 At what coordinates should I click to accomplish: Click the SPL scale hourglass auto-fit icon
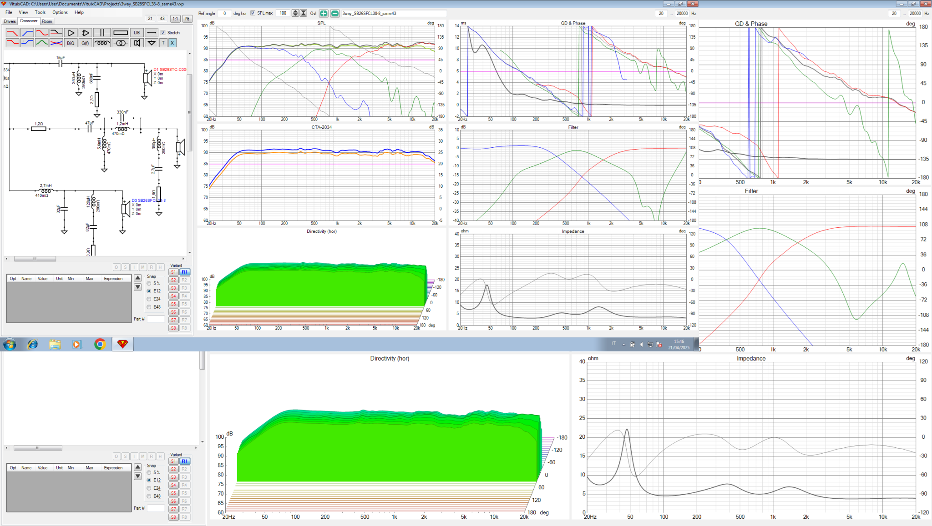(304, 13)
